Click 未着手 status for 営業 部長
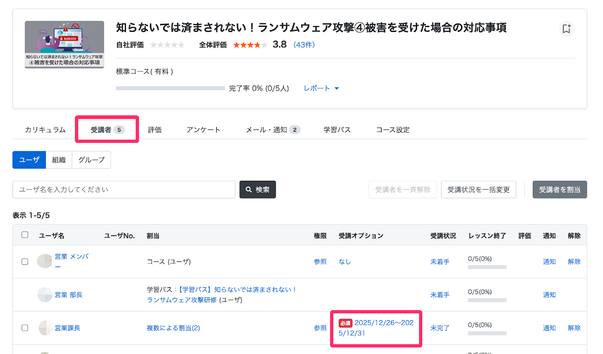 click(440, 295)
